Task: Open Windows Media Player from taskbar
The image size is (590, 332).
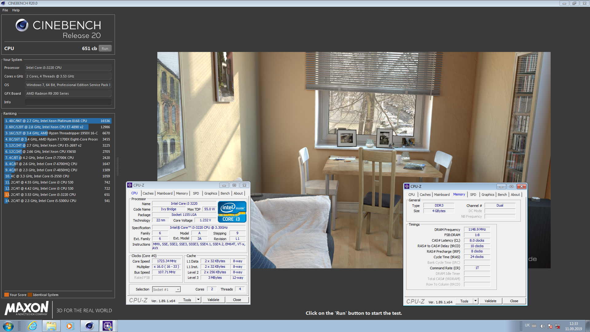Action: pyautogui.click(x=70, y=326)
